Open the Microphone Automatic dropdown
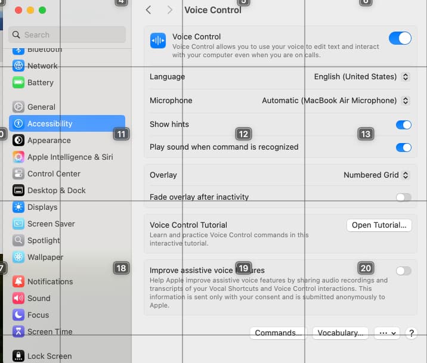The height and width of the screenshot is (363, 427). pyautogui.click(x=336, y=101)
